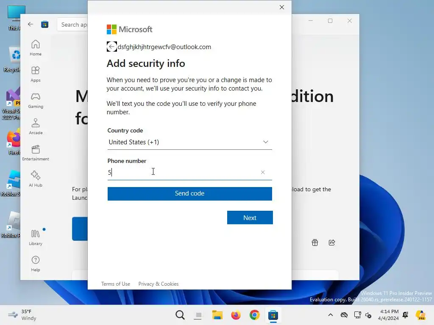Open File Explorer from taskbar
The height and width of the screenshot is (325, 434).
(x=217, y=315)
